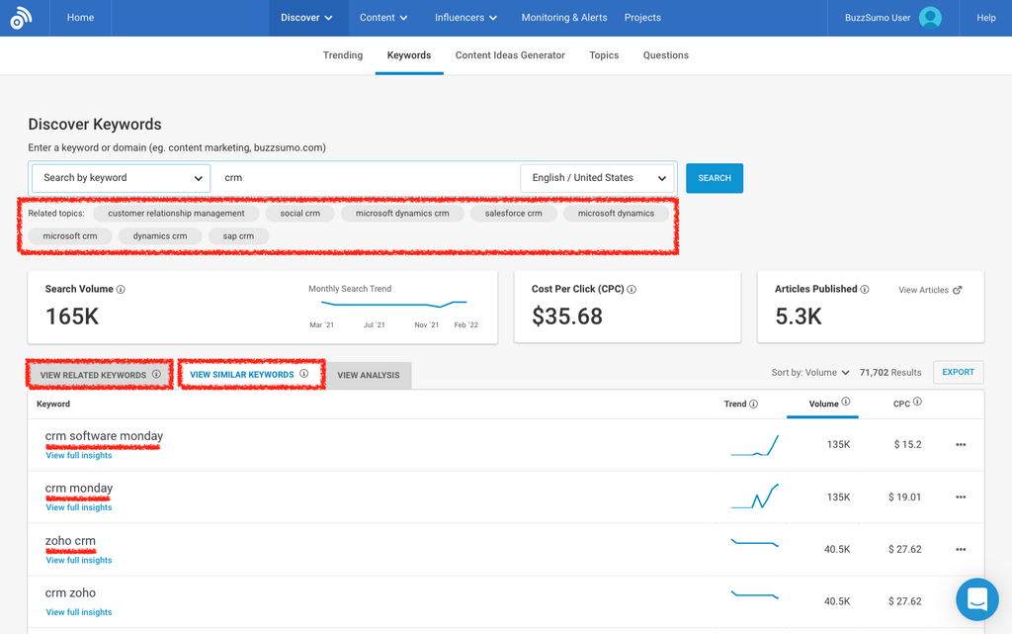Screen dimensions: 1012x634
Task: Open the BuzzSumo User profile avatar
Action: click(x=930, y=18)
